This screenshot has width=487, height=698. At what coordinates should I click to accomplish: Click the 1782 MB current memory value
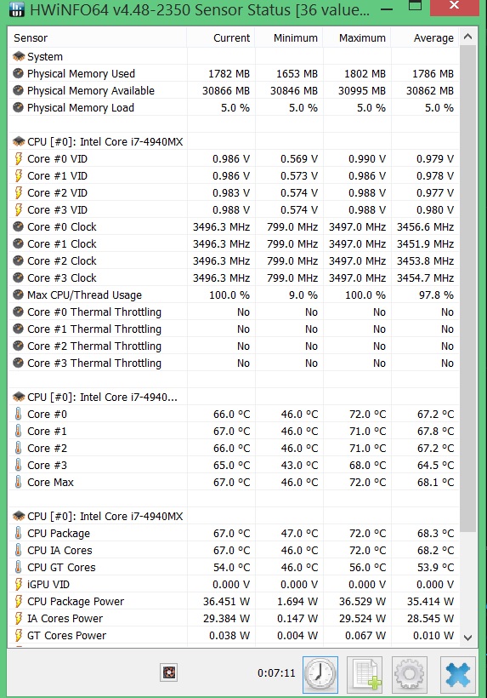click(229, 74)
